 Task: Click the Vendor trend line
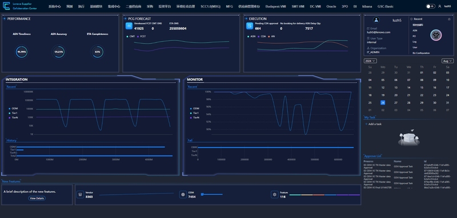[x=136, y=194]
